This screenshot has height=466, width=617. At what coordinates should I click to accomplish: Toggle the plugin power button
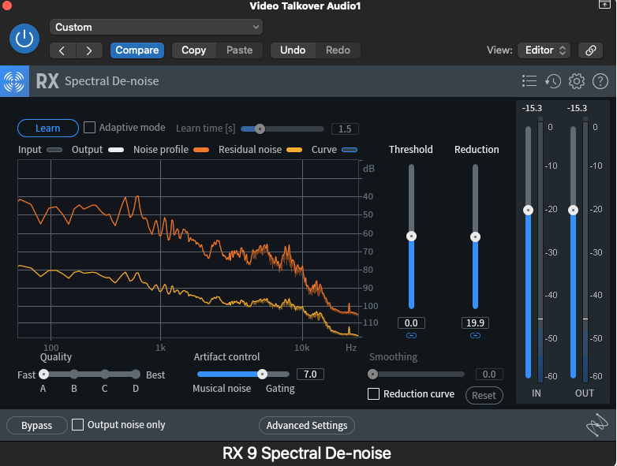pyautogui.click(x=24, y=39)
